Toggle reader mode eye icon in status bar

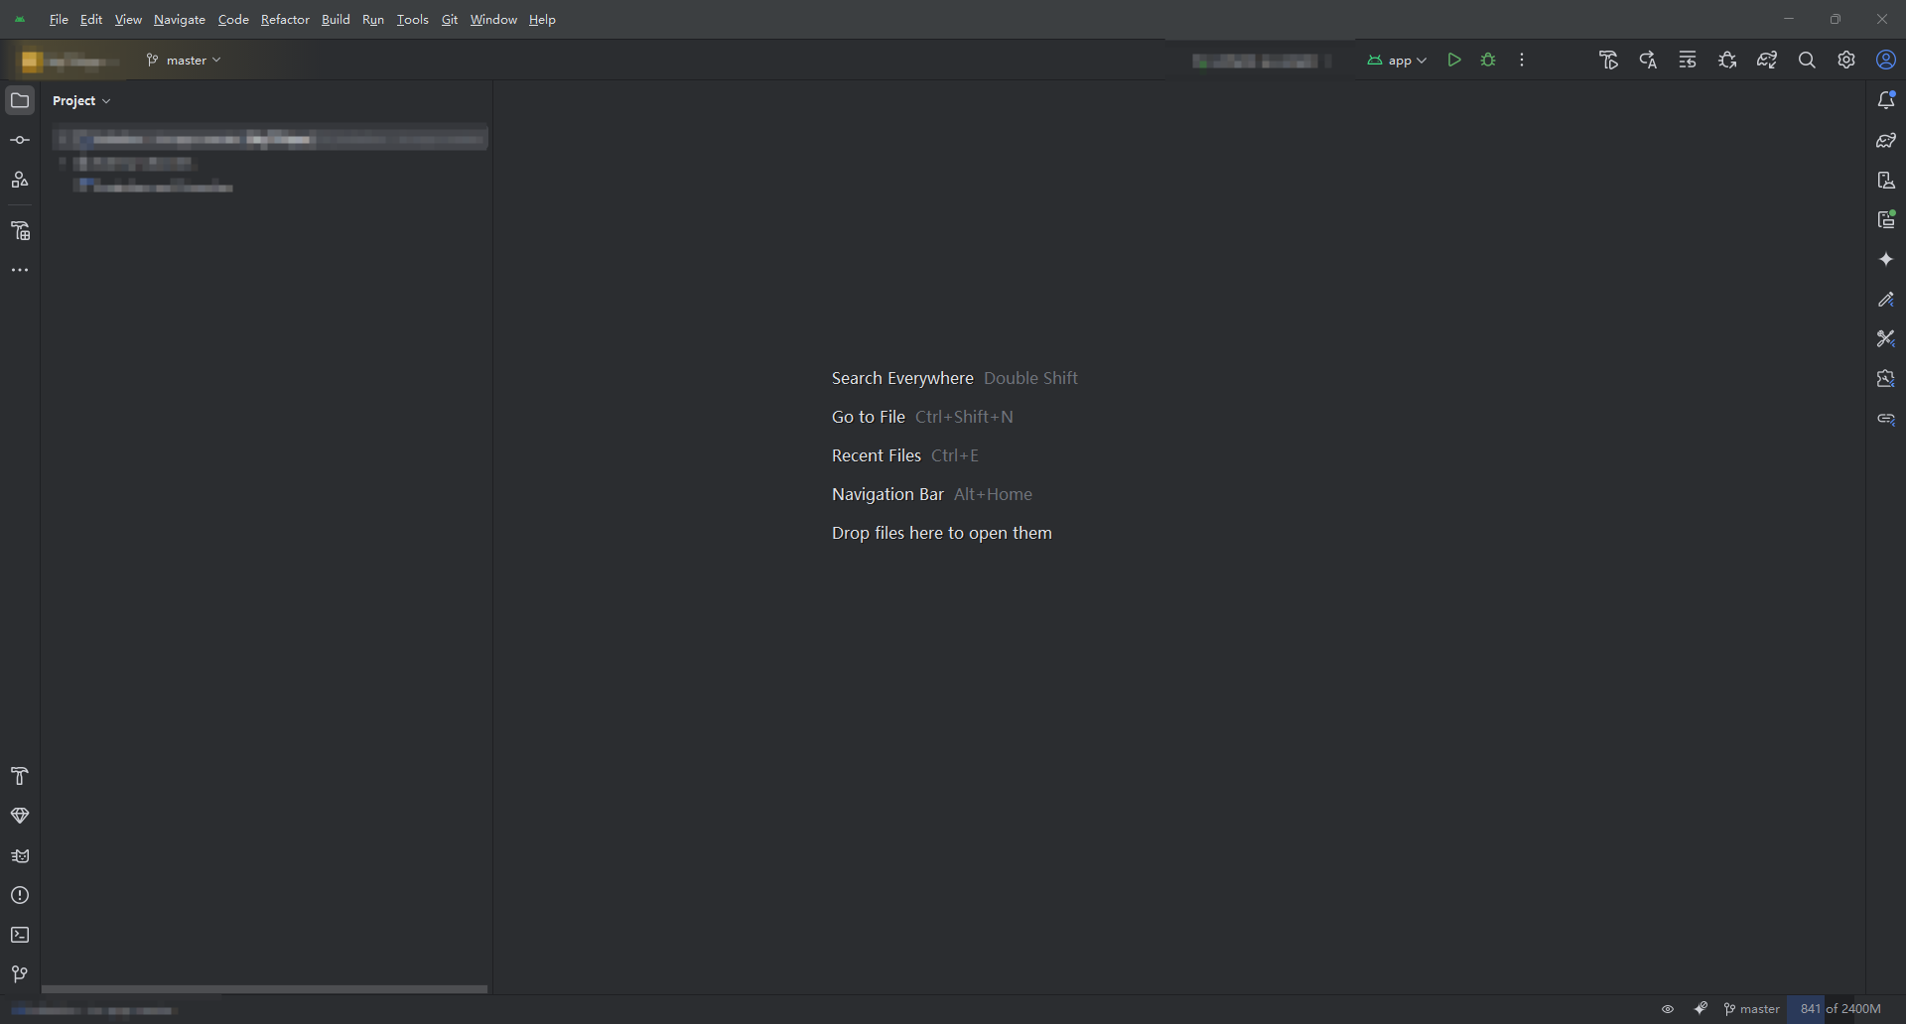point(1668,1008)
